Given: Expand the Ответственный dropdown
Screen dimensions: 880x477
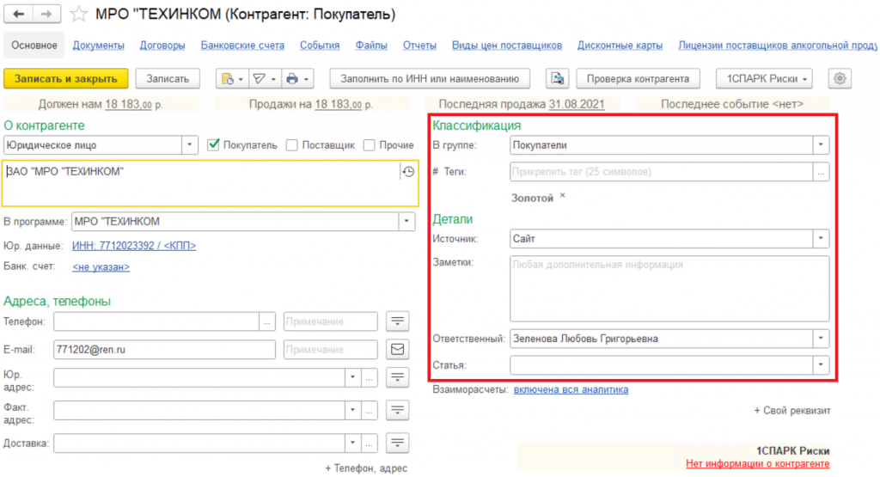Looking at the screenshot, I should (821, 339).
